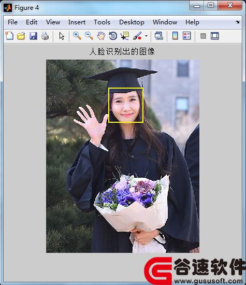The width and height of the screenshot is (246, 285).
Task: Activate the Zoom Out tool
Action: coord(89,36)
